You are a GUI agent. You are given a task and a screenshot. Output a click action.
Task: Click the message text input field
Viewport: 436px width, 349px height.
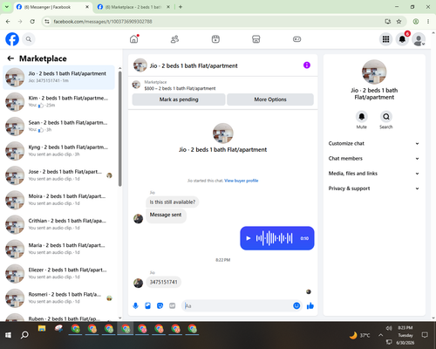click(237, 305)
